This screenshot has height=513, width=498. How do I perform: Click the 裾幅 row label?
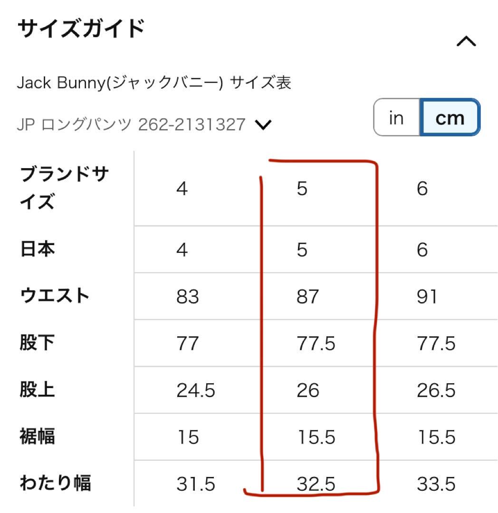pos(37,437)
